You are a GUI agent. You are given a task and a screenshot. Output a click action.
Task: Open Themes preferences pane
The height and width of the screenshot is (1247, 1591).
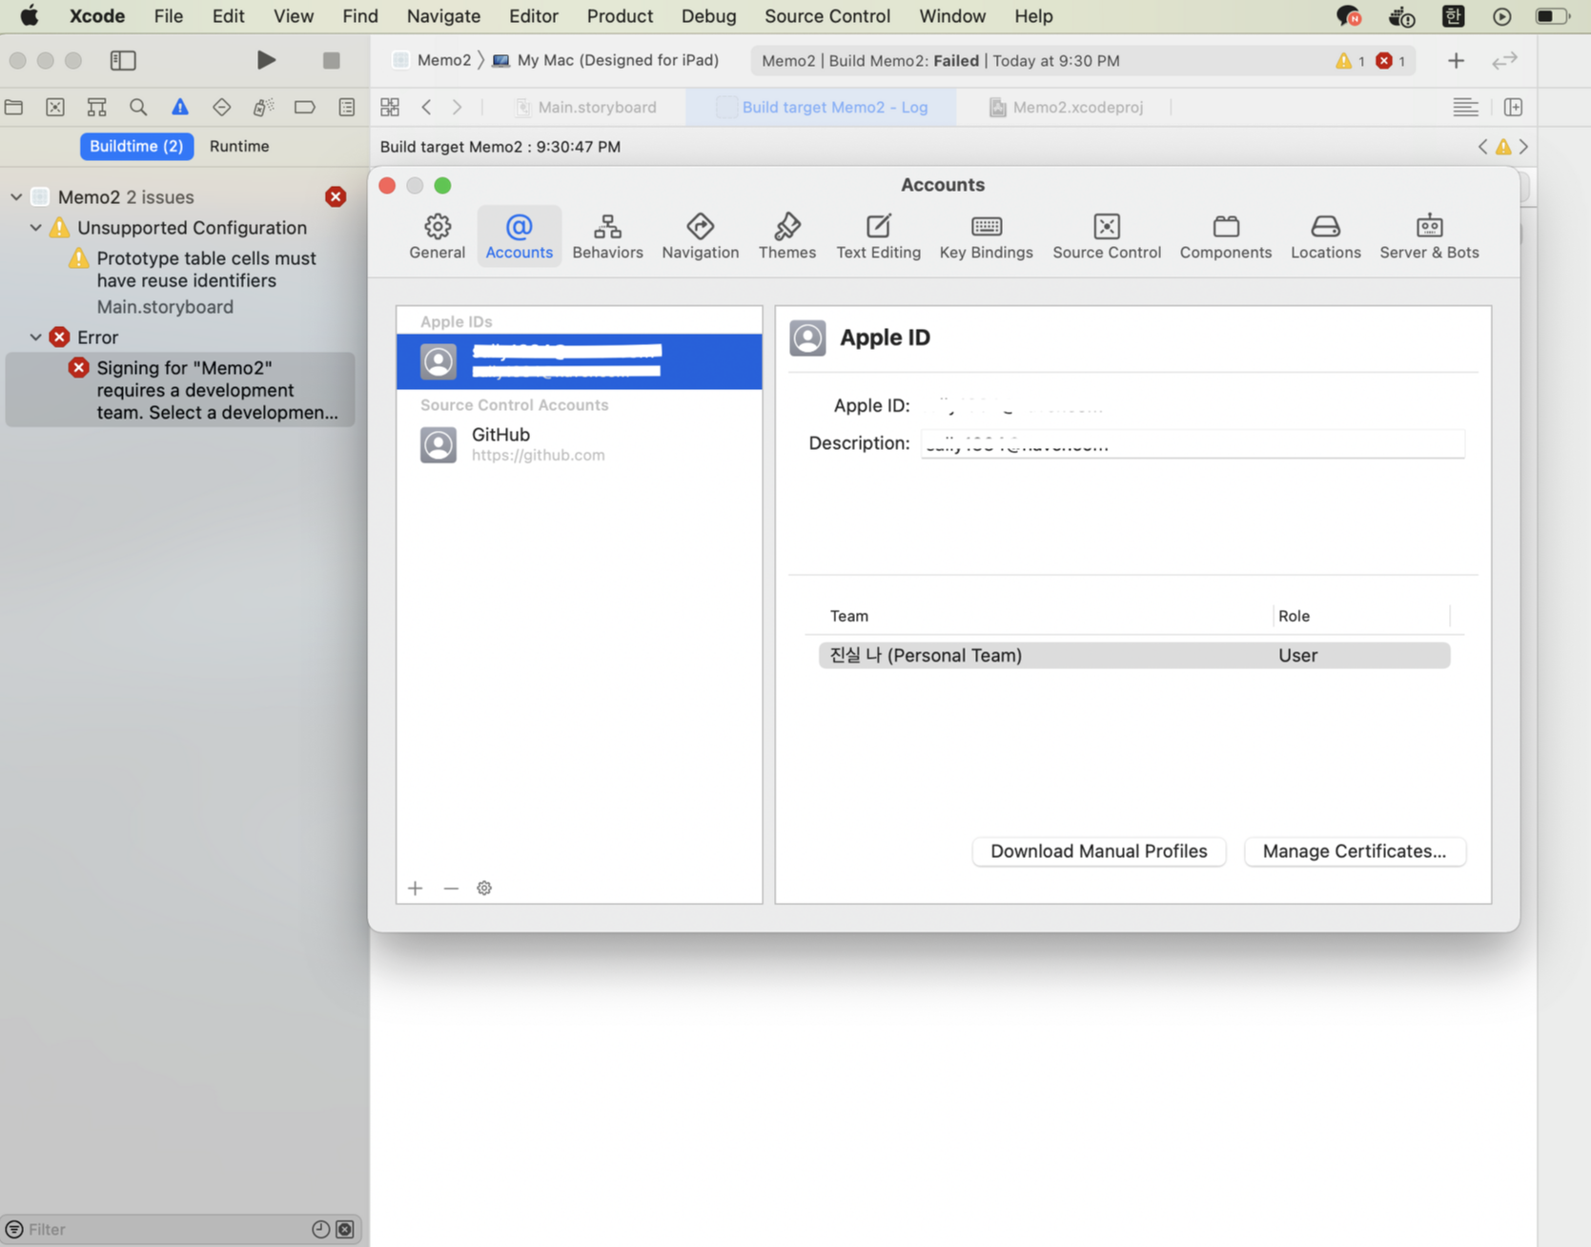pyautogui.click(x=786, y=235)
